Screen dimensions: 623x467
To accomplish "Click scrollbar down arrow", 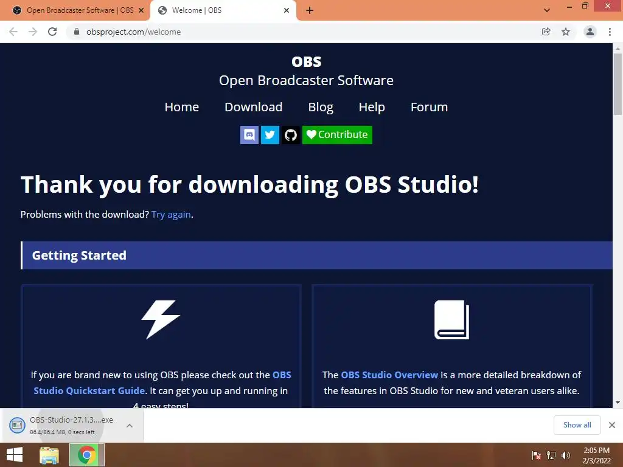I will tap(618, 403).
